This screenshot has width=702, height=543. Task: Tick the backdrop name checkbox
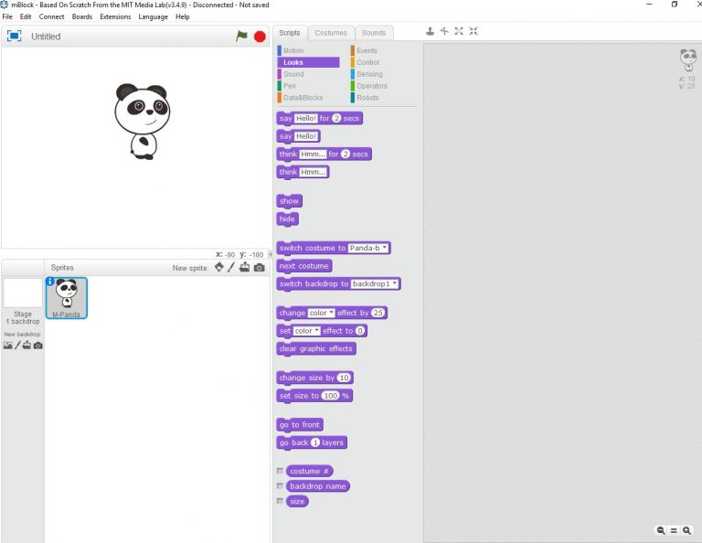(x=280, y=486)
